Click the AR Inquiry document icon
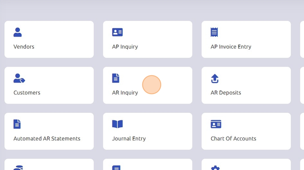304x170 pixels. point(116,78)
